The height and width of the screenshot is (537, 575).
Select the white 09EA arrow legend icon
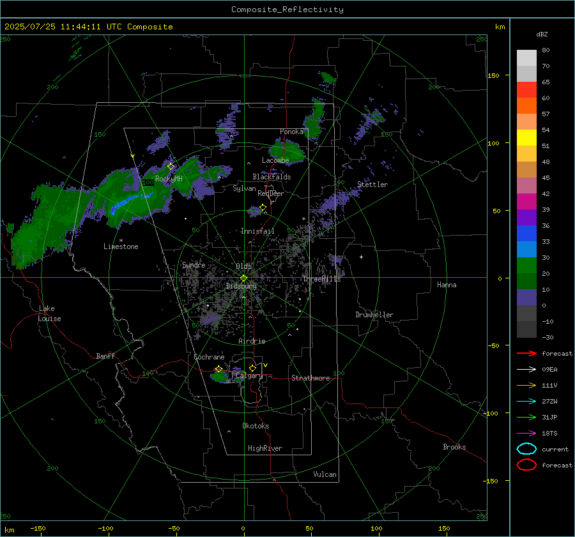pos(526,370)
